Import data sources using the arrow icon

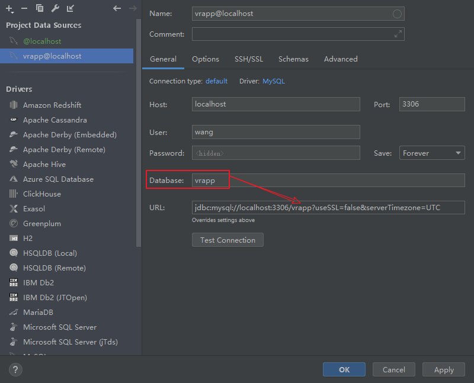tap(69, 8)
